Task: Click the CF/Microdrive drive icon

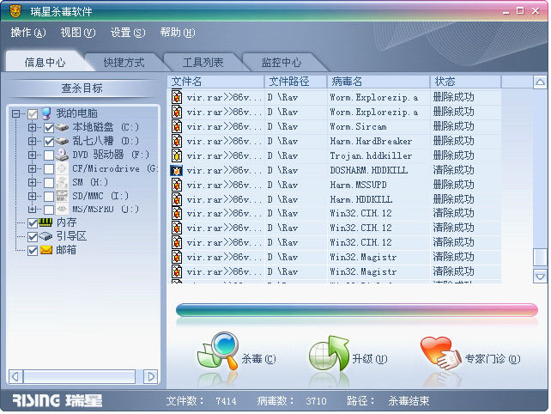Action: point(62,168)
